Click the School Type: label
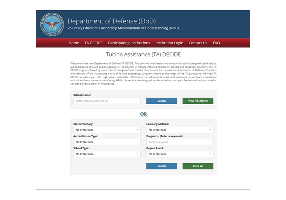This screenshot has height=200, width=286. coord(81,148)
